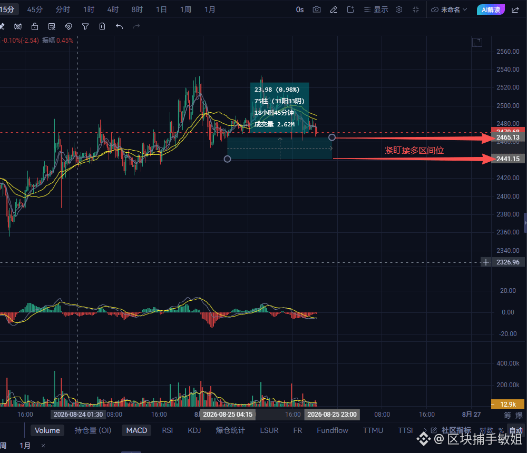This screenshot has width=527, height=453.
Task: Close the bottom panel with X icon
Action: click(x=43, y=446)
